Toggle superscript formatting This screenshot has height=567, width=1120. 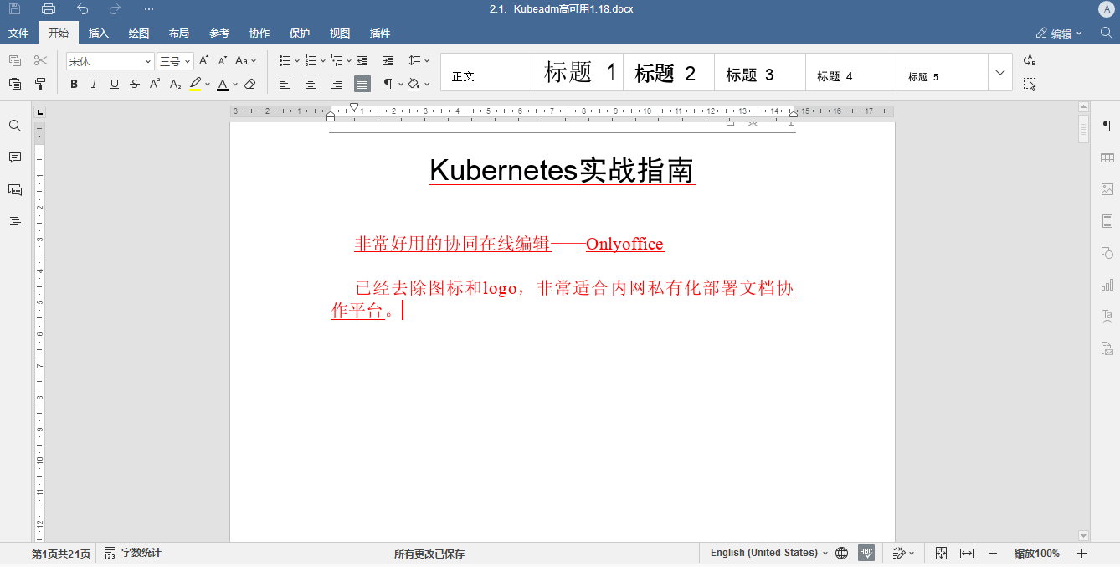(155, 84)
